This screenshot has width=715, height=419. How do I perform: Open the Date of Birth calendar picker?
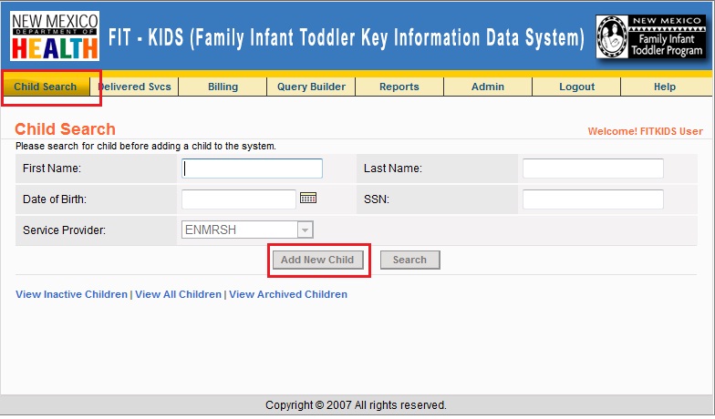coord(308,199)
